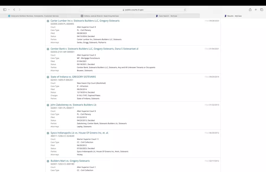Reload the current page
Image resolution: width=266 pixels, height=172 pixels.
click(x=185, y=10)
